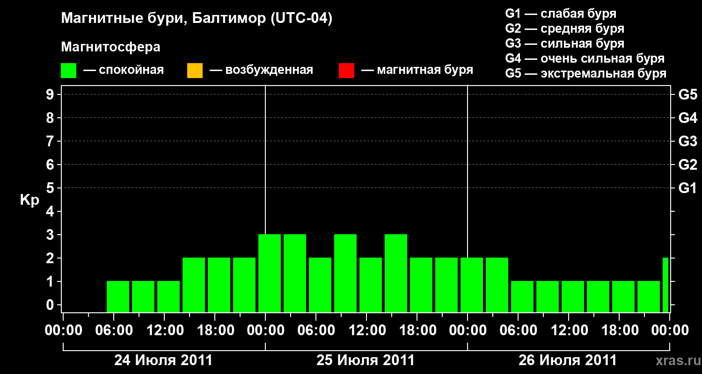702x374 pixels.
Task: Click the Kp axis value 9
Action: point(51,94)
